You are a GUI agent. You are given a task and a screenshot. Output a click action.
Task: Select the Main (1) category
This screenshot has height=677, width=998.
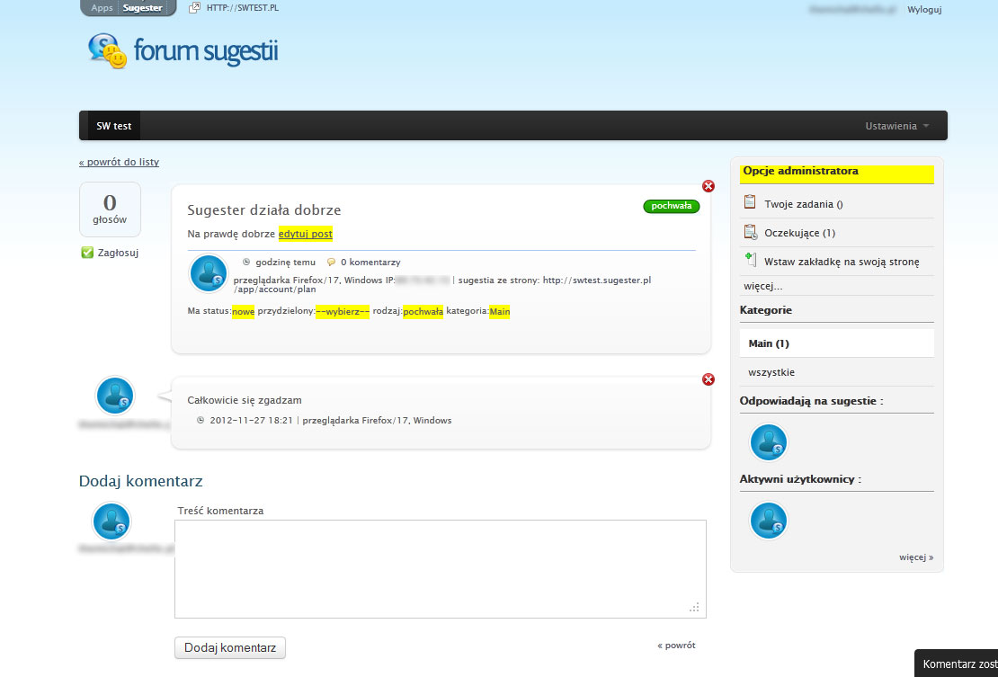(x=836, y=343)
